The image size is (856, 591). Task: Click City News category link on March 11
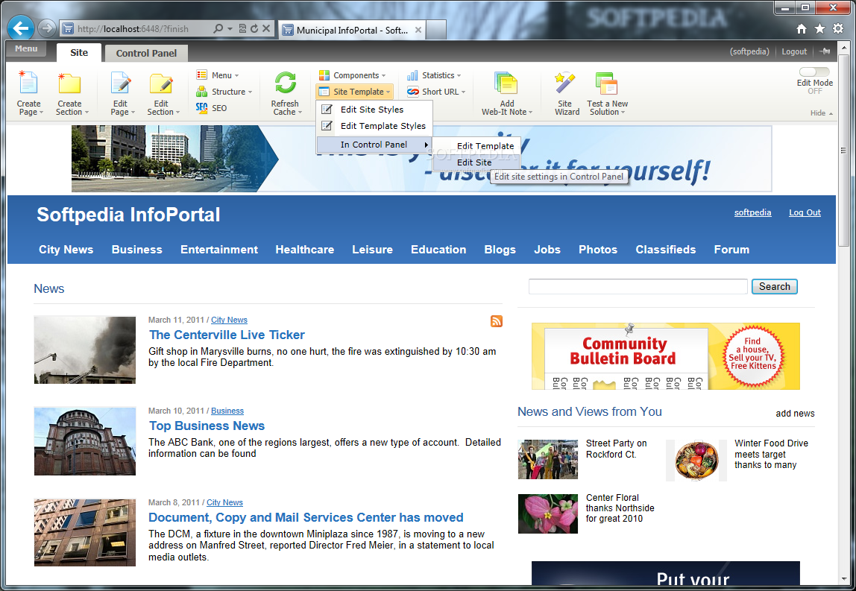pos(230,320)
